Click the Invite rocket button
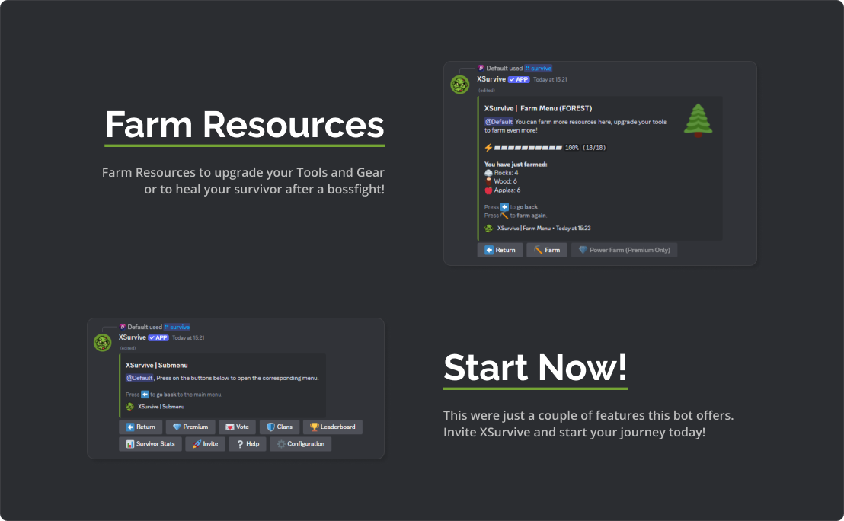844x521 pixels. (x=205, y=444)
